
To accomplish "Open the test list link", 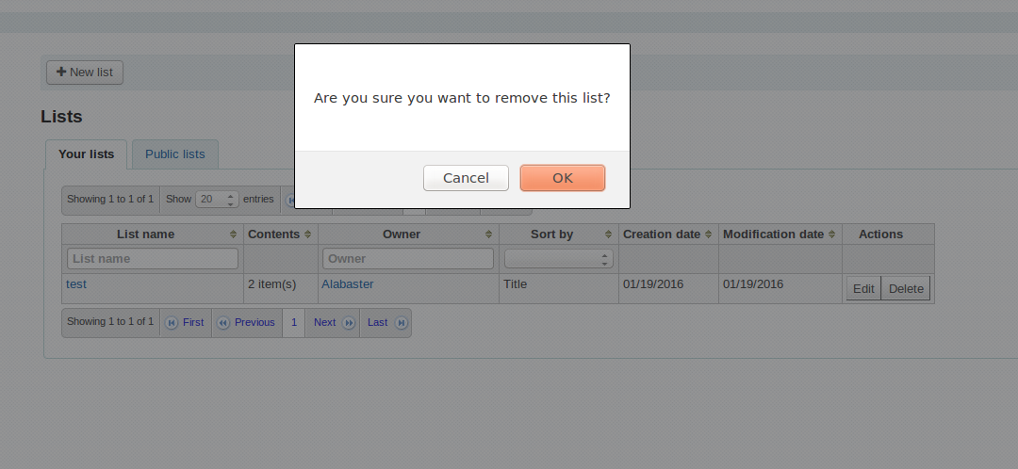I will tap(76, 283).
